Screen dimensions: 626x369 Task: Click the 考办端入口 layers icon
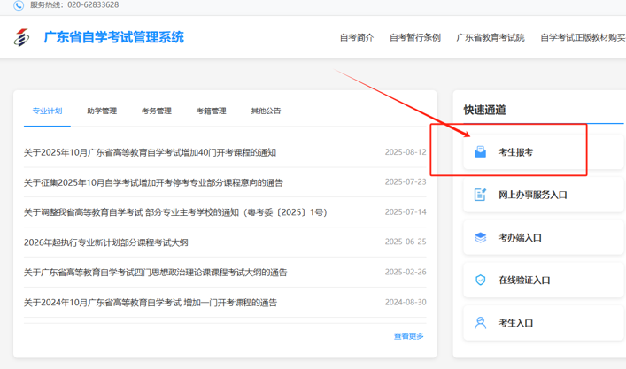[480, 238]
